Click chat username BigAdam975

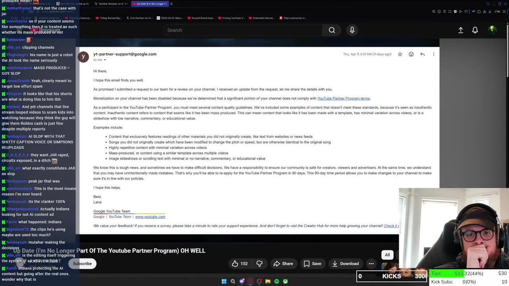17,229
